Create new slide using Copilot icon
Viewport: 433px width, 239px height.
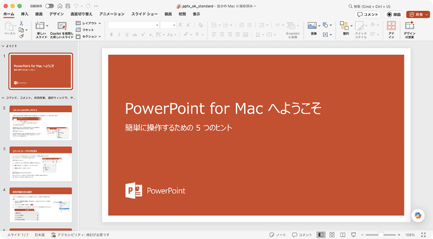(x=62, y=26)
